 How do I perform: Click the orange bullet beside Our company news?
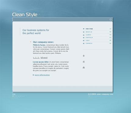click(30, 42)
